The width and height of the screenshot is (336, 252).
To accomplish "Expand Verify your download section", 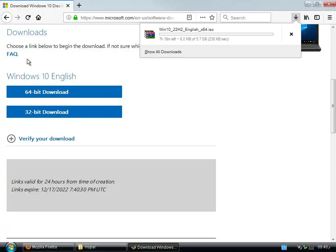I will coord(11,139).
